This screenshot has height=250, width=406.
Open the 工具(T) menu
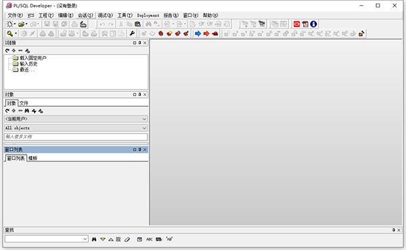(125, 16)
